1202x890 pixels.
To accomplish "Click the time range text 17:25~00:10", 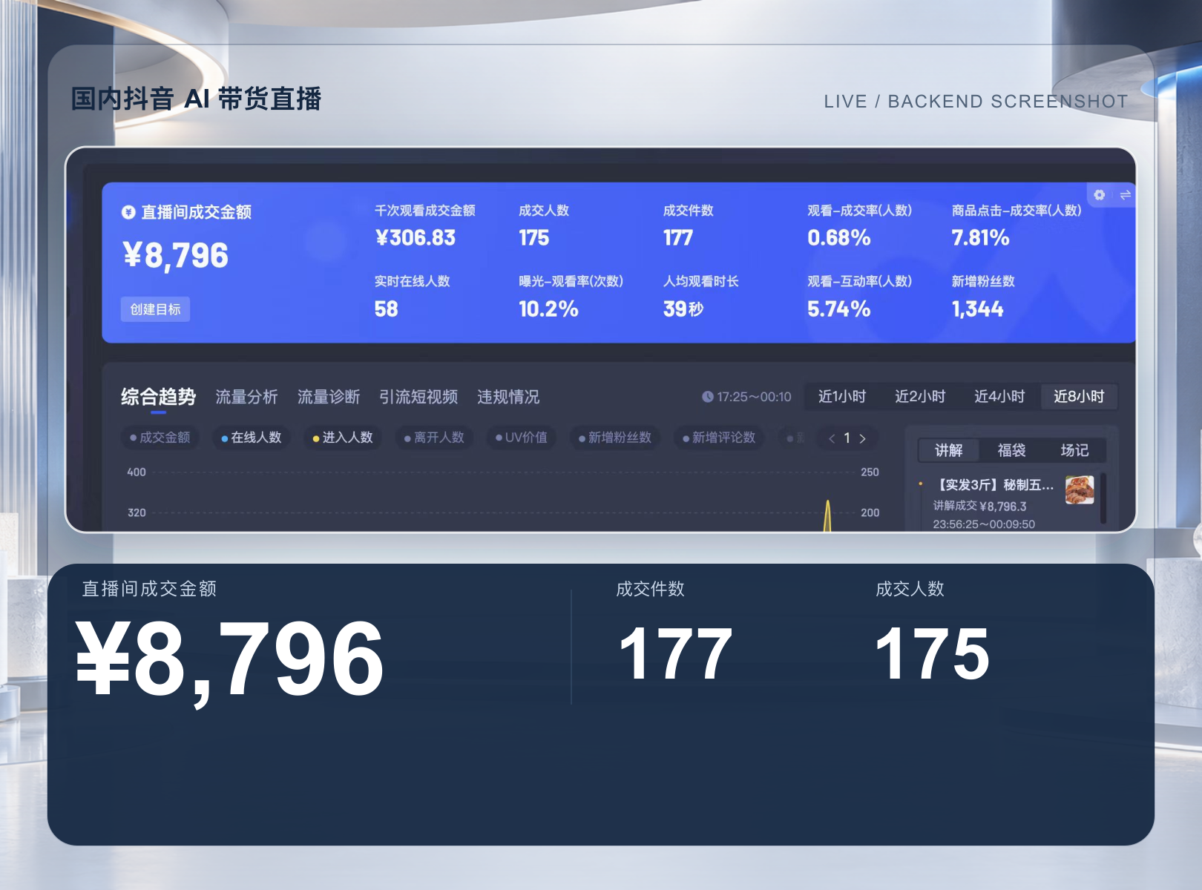I will 754,397.
